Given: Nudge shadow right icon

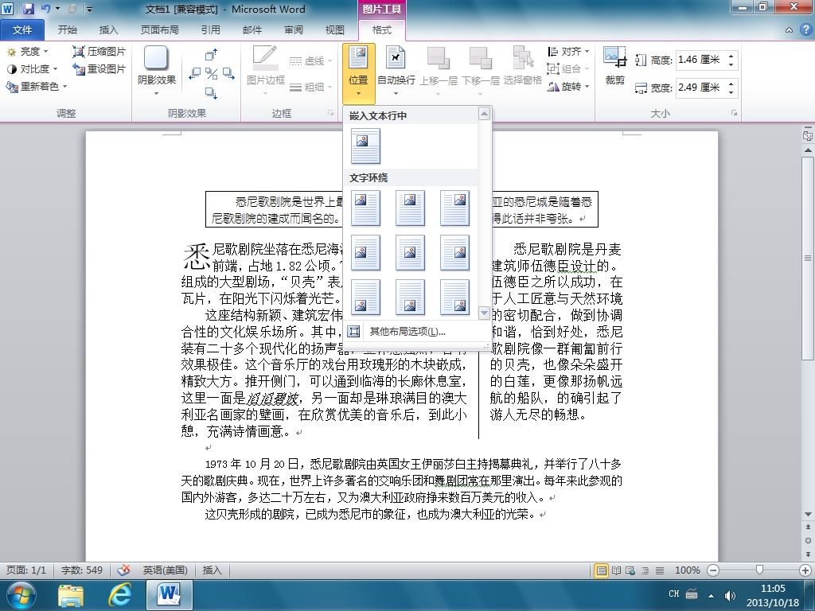Looking at the screenshot, I should [x=228, y=73].
